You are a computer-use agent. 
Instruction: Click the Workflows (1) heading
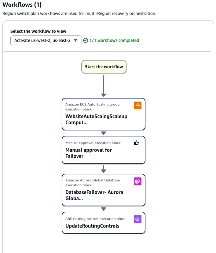(22, 5)
